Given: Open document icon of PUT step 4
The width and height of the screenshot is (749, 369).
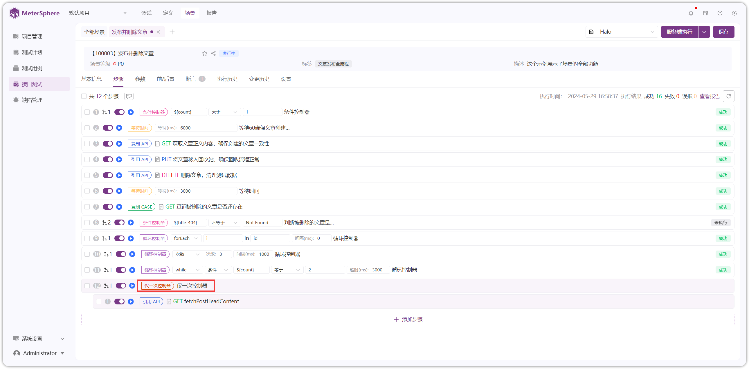Looking at the screenshot, I should 157,160.
